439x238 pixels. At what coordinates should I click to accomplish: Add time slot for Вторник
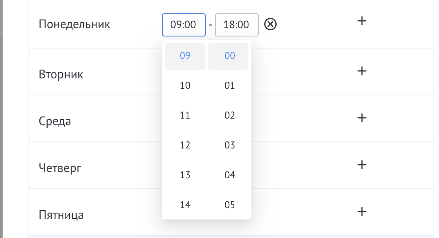point(362,71)
